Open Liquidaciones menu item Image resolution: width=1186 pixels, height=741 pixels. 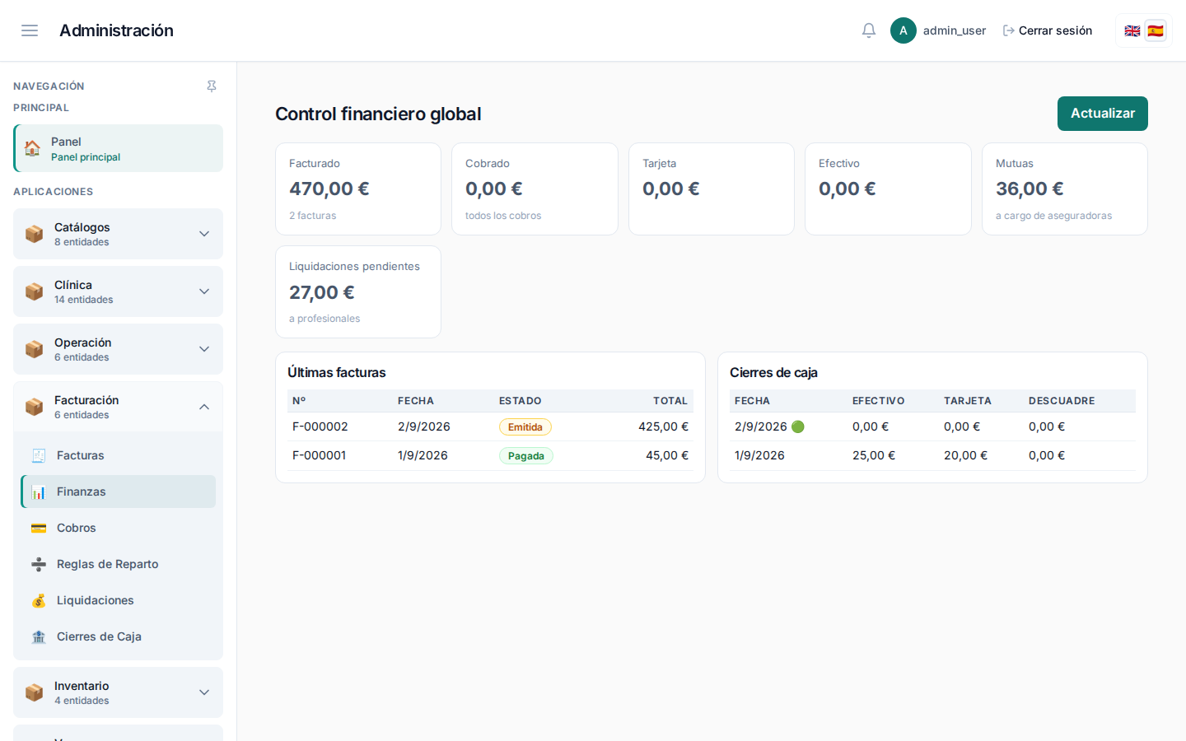coord(119,600)
